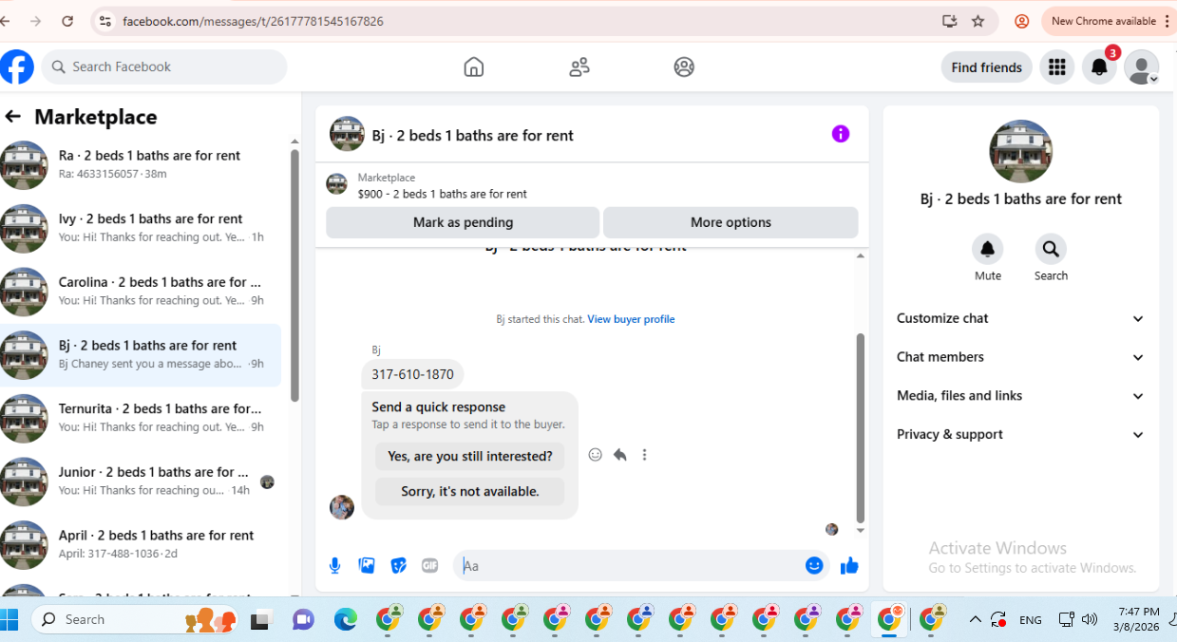Click the Chrome address bar URL
Viewport: 1177px width, 642px height.
pyautogui.click(x=253, y=21)
